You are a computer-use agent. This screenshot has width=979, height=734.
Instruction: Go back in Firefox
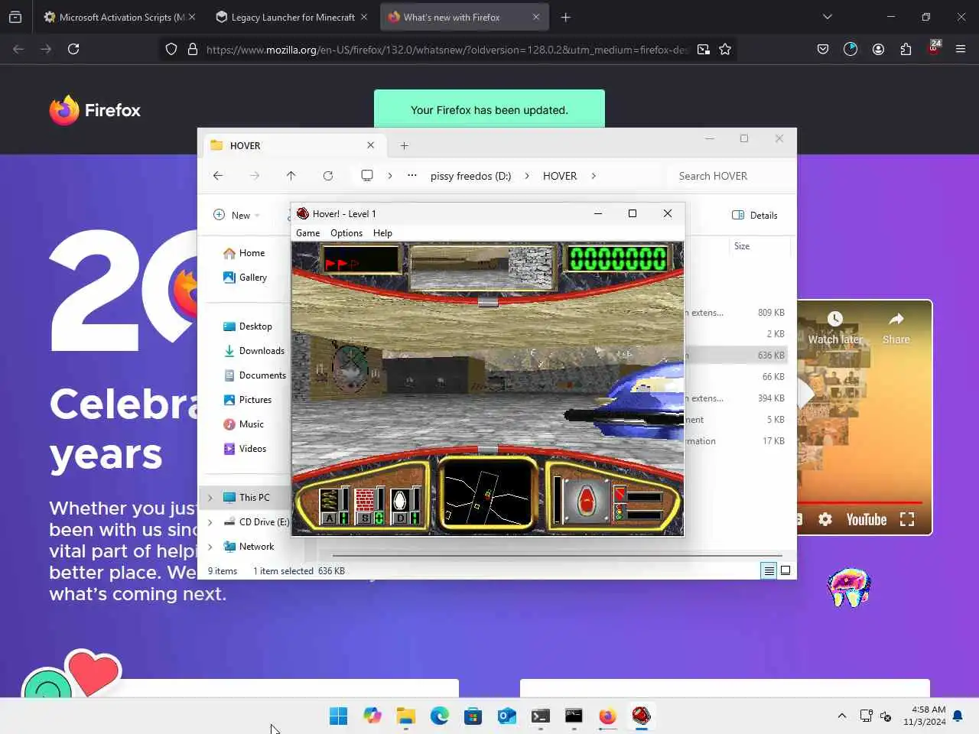pyautogui.click(x=19, y=49)
